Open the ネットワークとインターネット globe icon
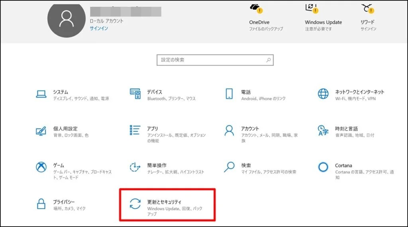Image resolution: width=408 pixels, height=227 pixels. tap(323, 94)
